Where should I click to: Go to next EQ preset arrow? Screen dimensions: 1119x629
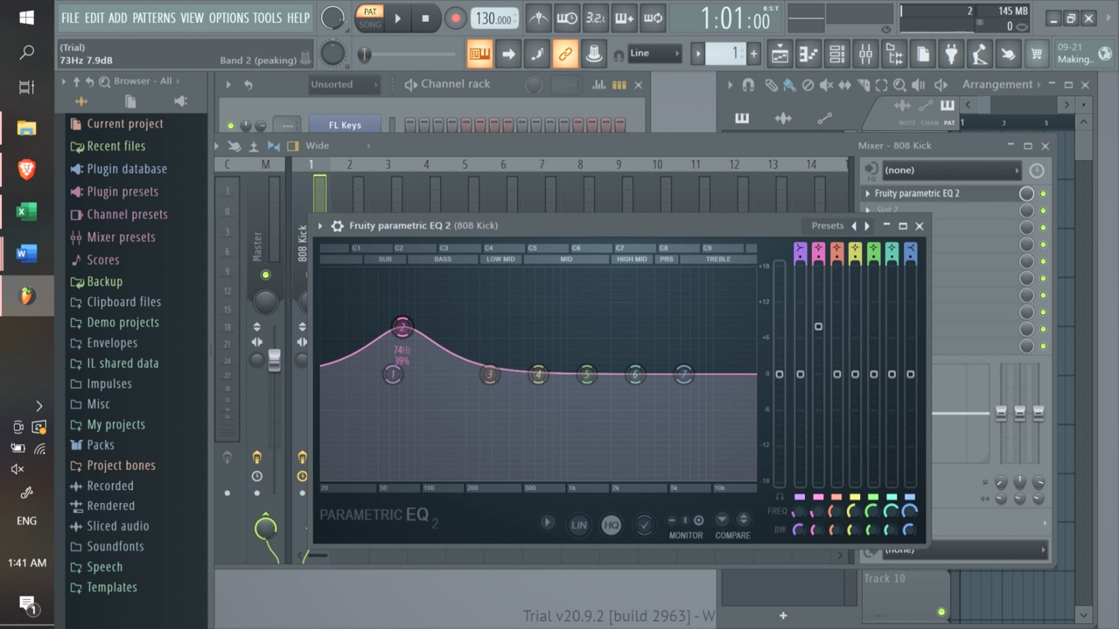coord(867,226)
